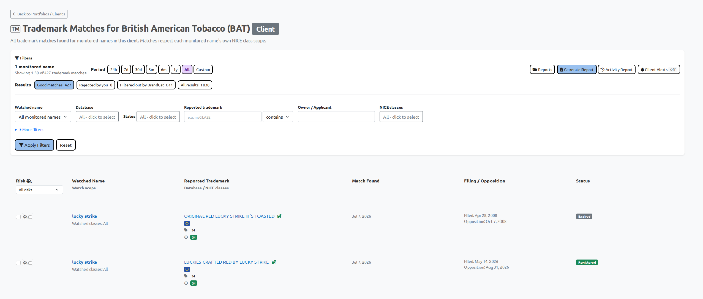Click the green 34 class badge in LUCKIES CRAFTED row

pos(194,283)
